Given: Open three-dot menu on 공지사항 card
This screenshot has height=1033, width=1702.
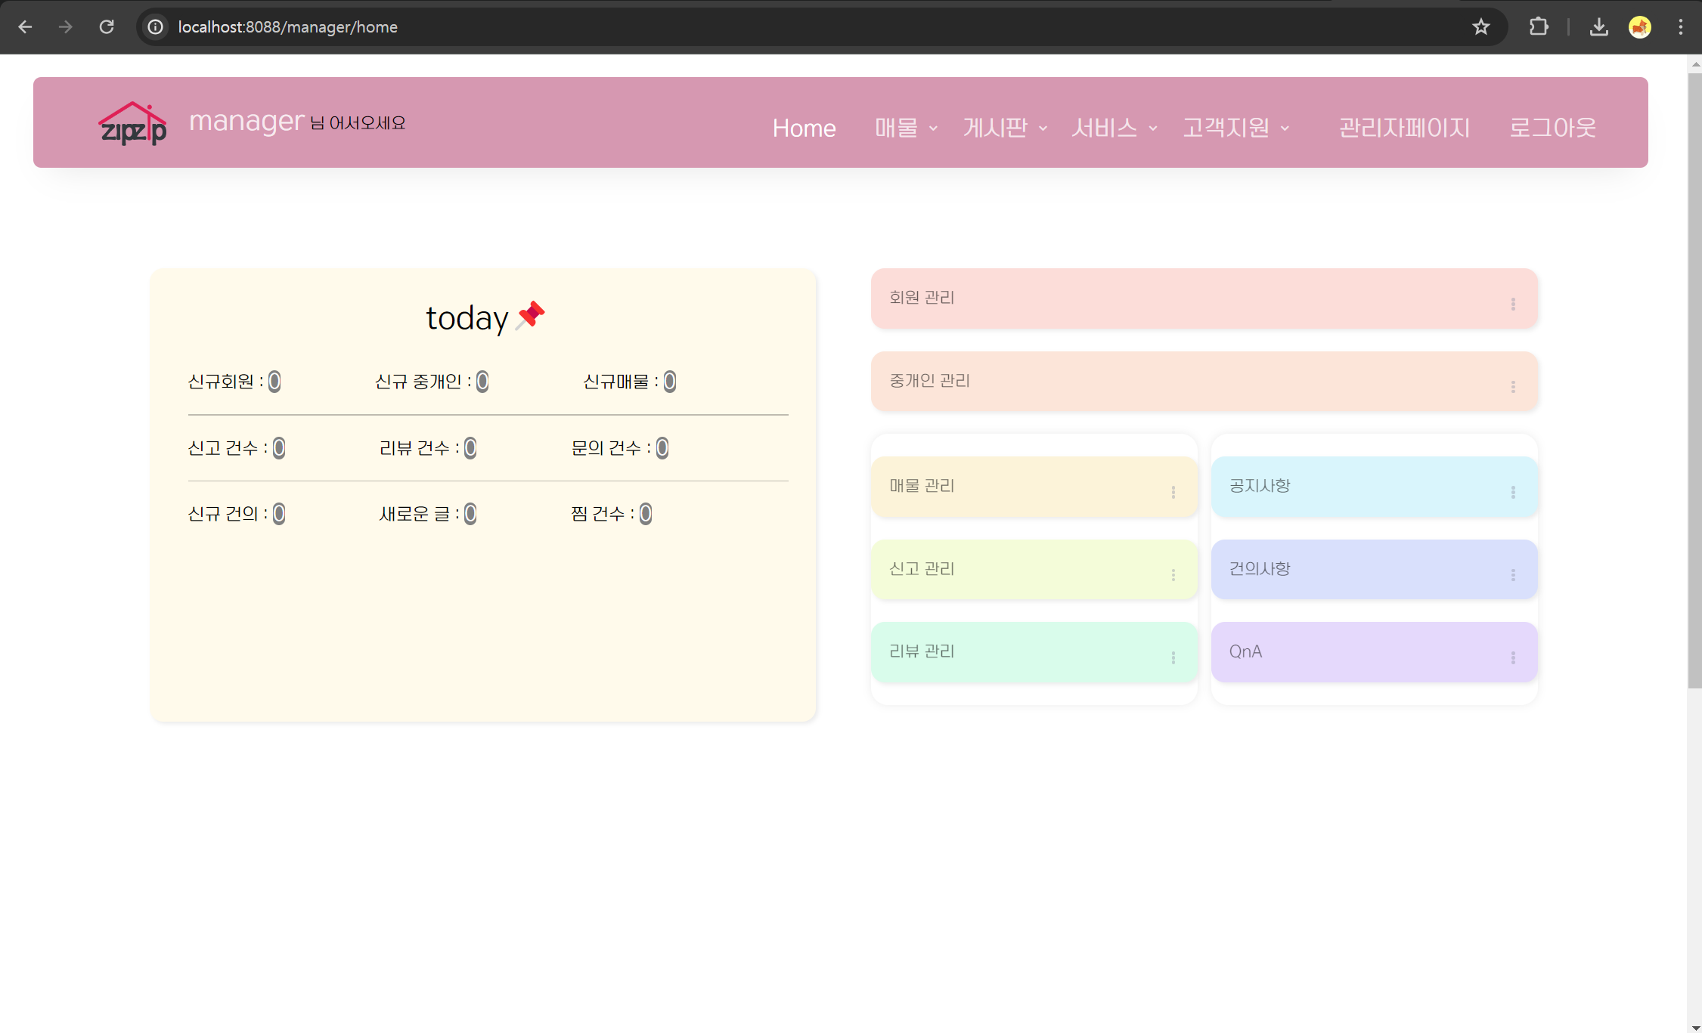Looking at the screenshot, I should (1513, 493).
